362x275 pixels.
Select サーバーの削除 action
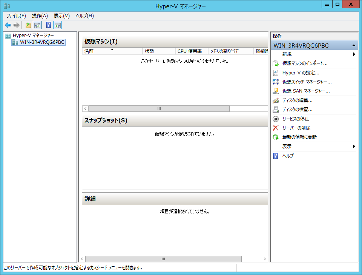296,128
